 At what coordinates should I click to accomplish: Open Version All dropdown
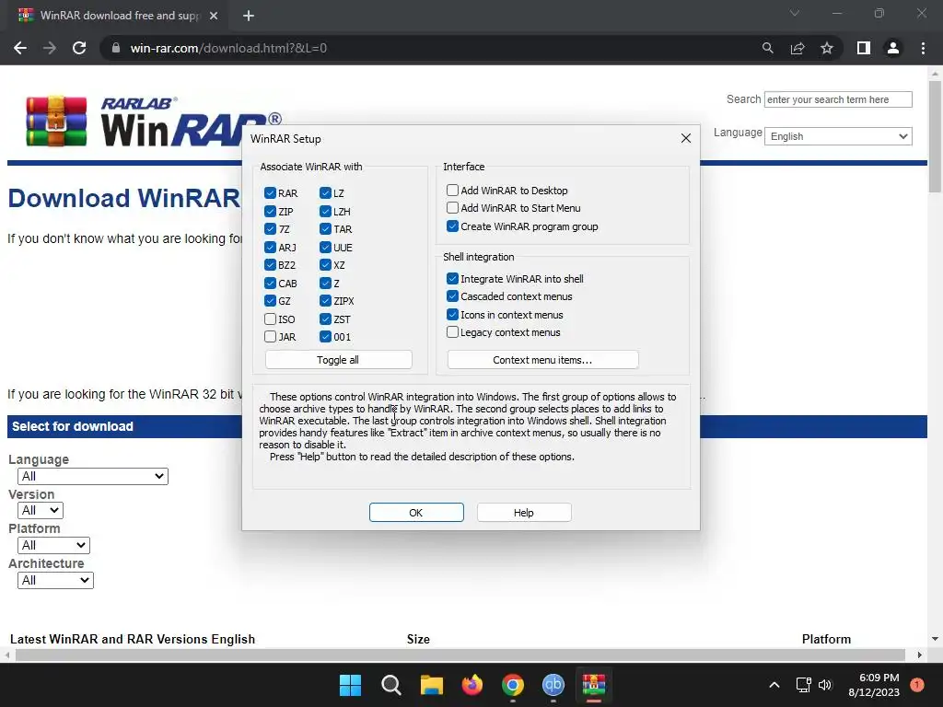pyautogui.click(x=41, y=510)
